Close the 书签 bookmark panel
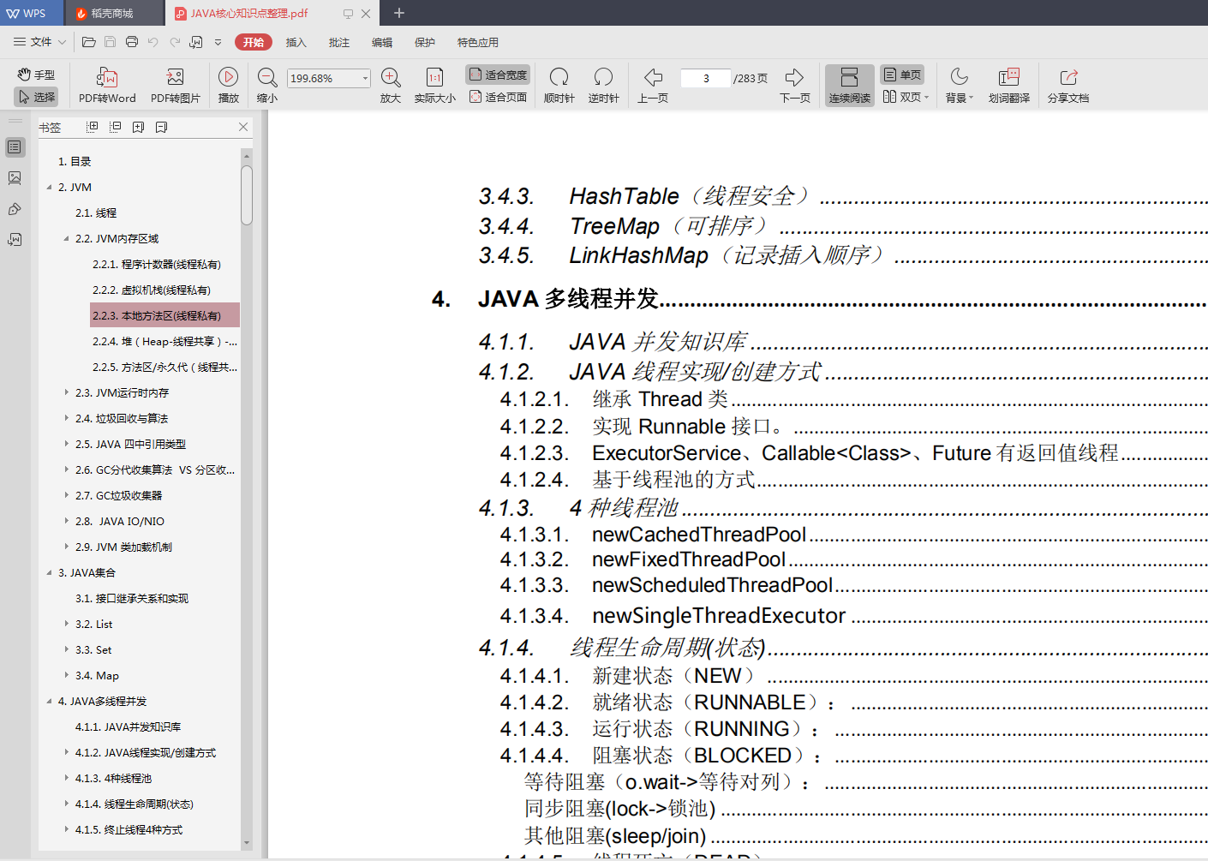 pyautogui.click(x=243, y=127)
